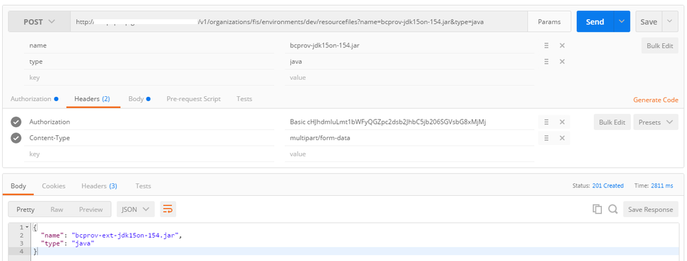
Task: Open the POST method dropdown
Action: [x=39, y=22]
